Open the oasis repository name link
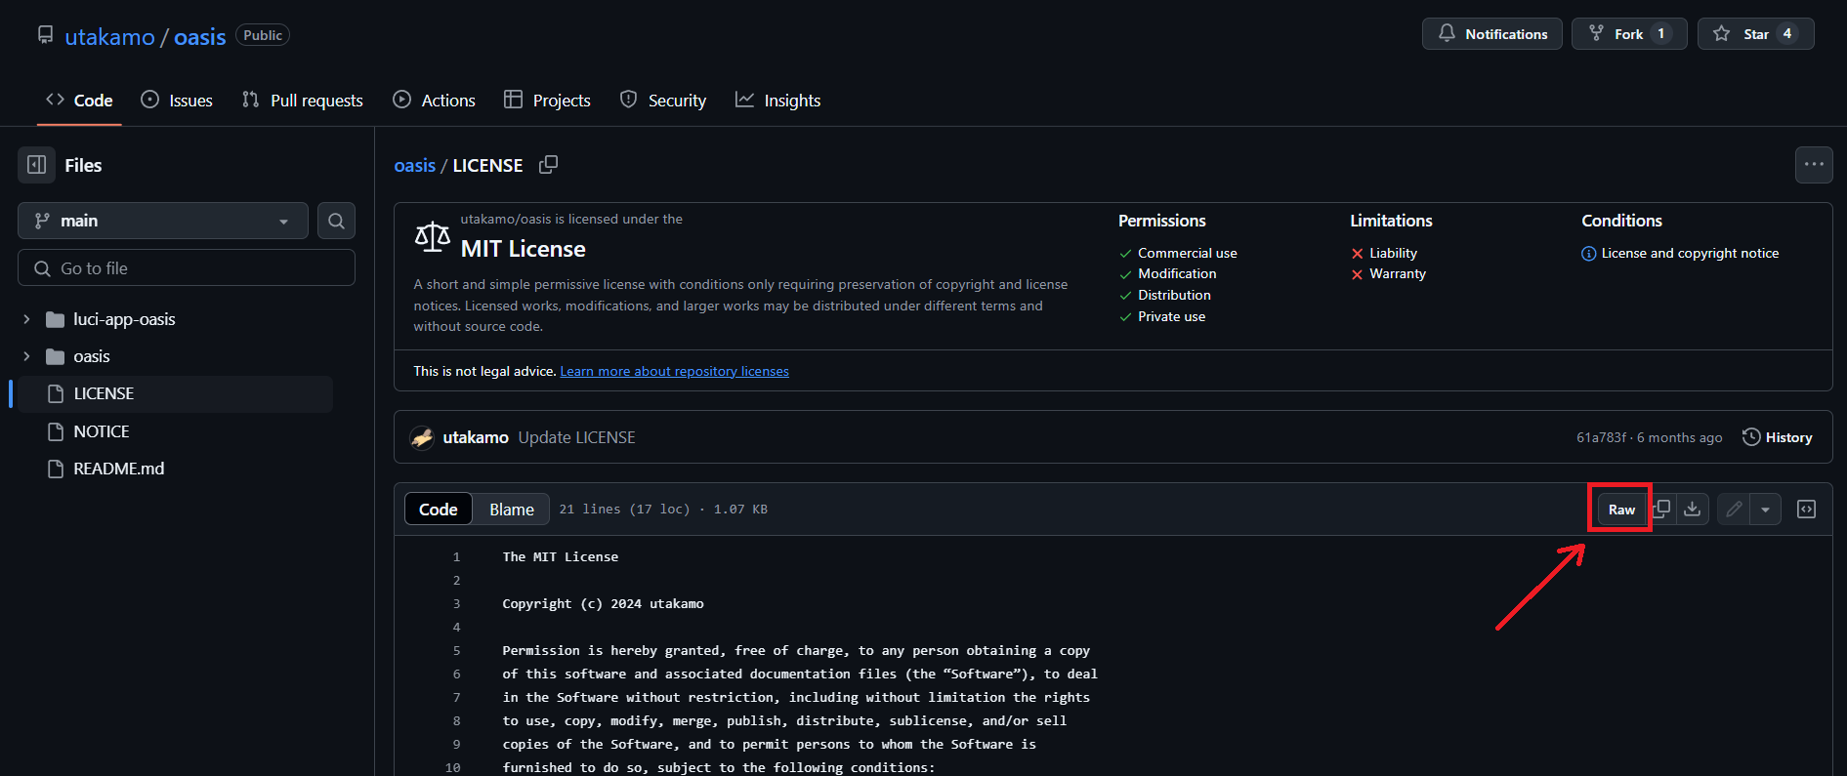The height and width of the screenshot is (776, 1847). click(199, 37)
